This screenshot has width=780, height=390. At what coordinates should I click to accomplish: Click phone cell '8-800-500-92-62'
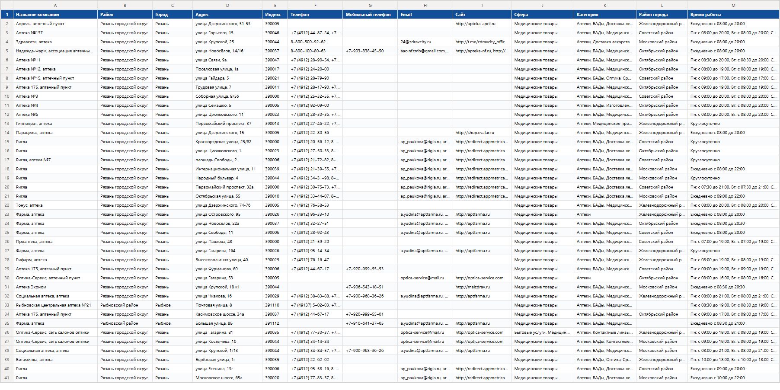315,42
